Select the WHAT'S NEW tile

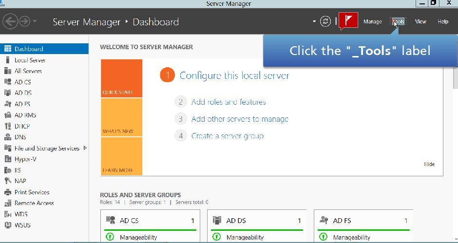[121, 117]
